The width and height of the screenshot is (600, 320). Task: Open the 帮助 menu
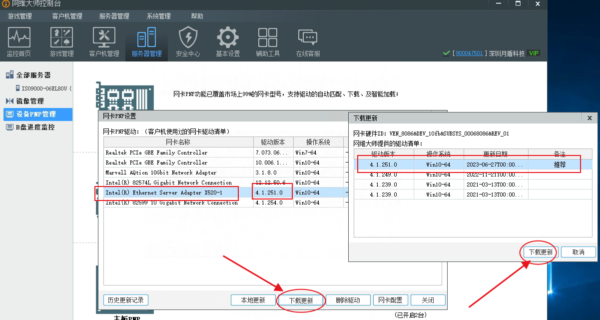[197, 16]
